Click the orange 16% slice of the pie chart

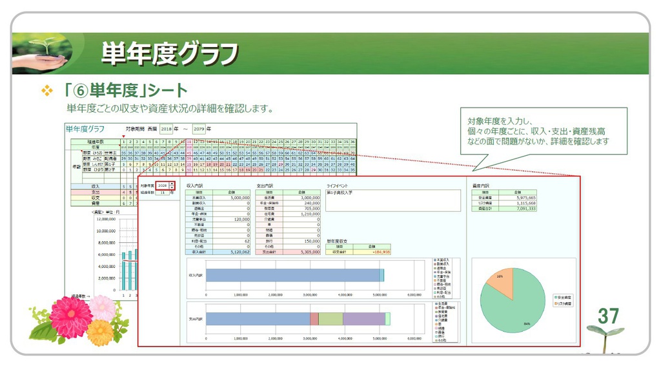[x=502, y=282]
